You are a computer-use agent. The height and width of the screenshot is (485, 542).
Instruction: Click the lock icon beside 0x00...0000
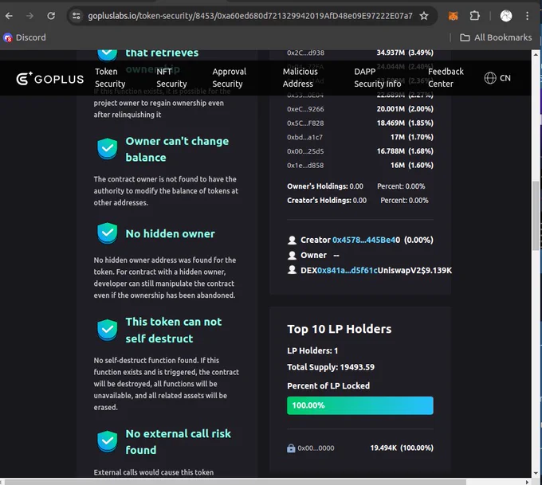coord(291,448)
